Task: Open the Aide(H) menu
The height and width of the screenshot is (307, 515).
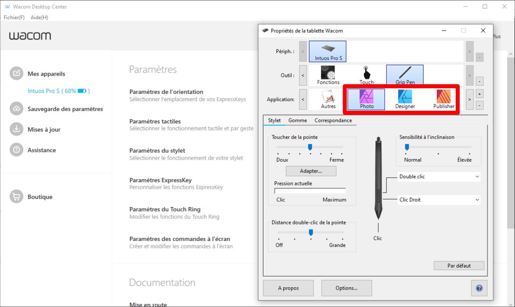Action: pyautogui.click(x=39, y=17)
